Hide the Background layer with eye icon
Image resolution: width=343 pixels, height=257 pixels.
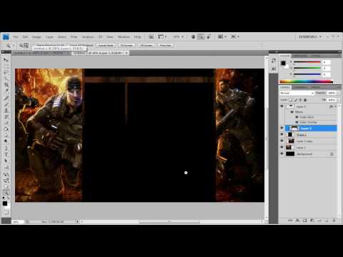click(x=282, y=153)
